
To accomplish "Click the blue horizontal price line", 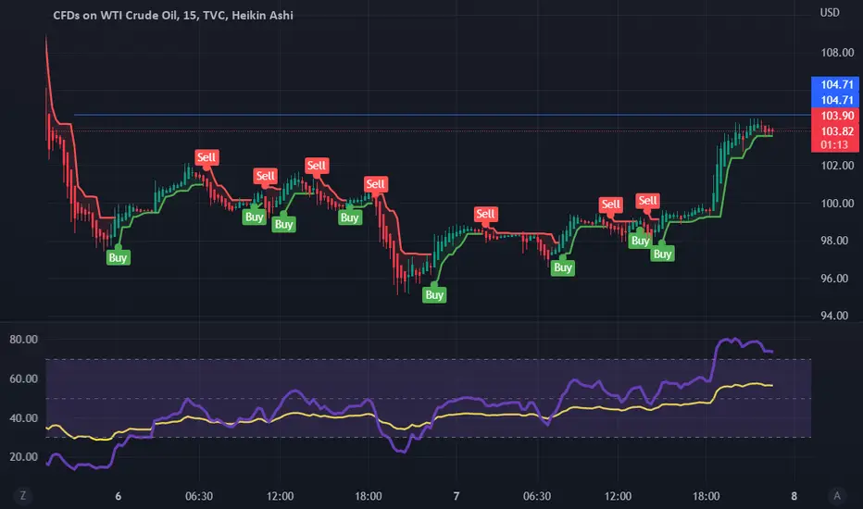I will point(443,115).
